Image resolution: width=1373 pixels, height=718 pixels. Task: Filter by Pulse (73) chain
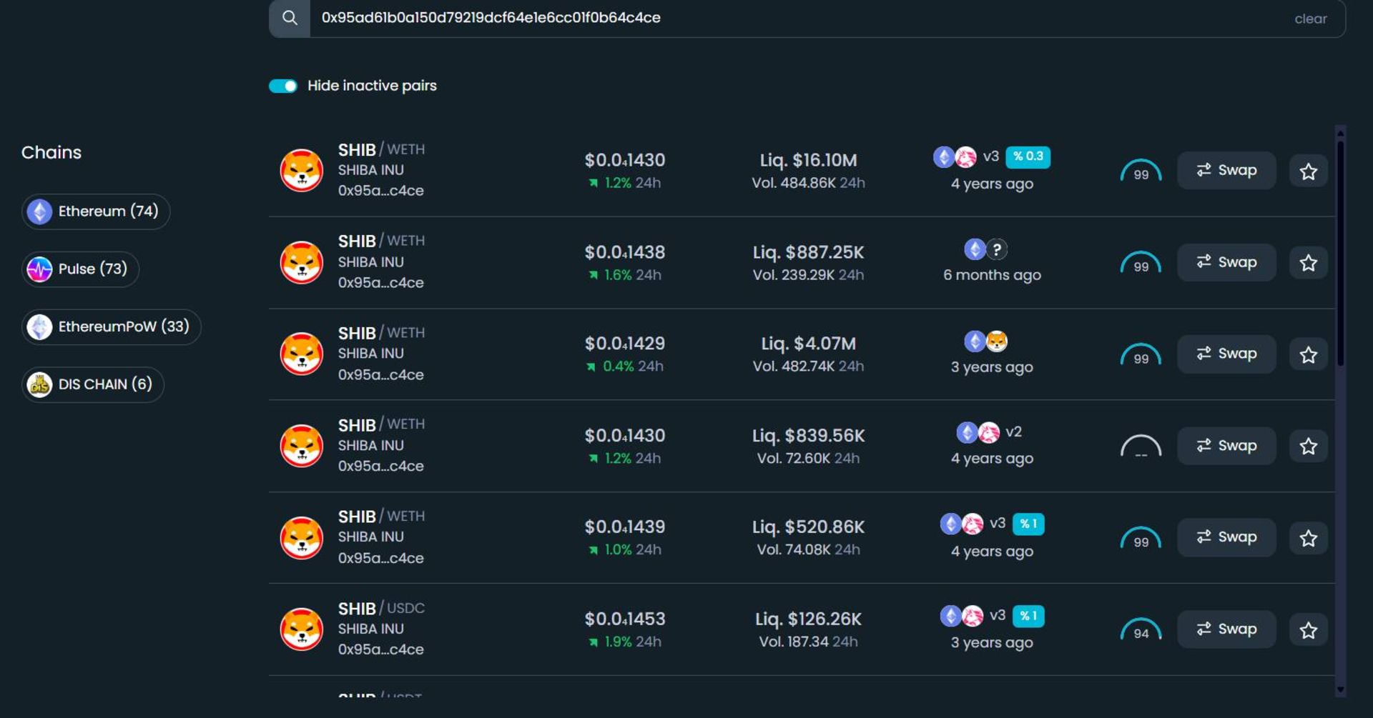coord(80,269)
